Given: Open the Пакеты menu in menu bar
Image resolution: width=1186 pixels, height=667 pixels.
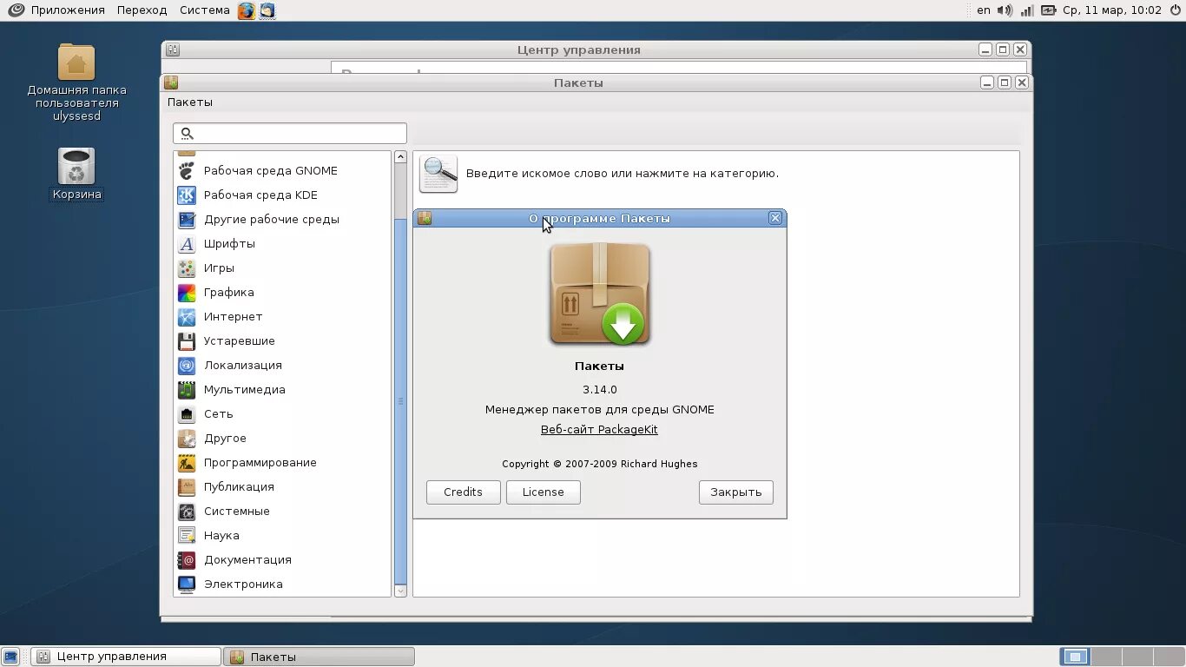Looking at the screenshot, I should coord(190,102).
